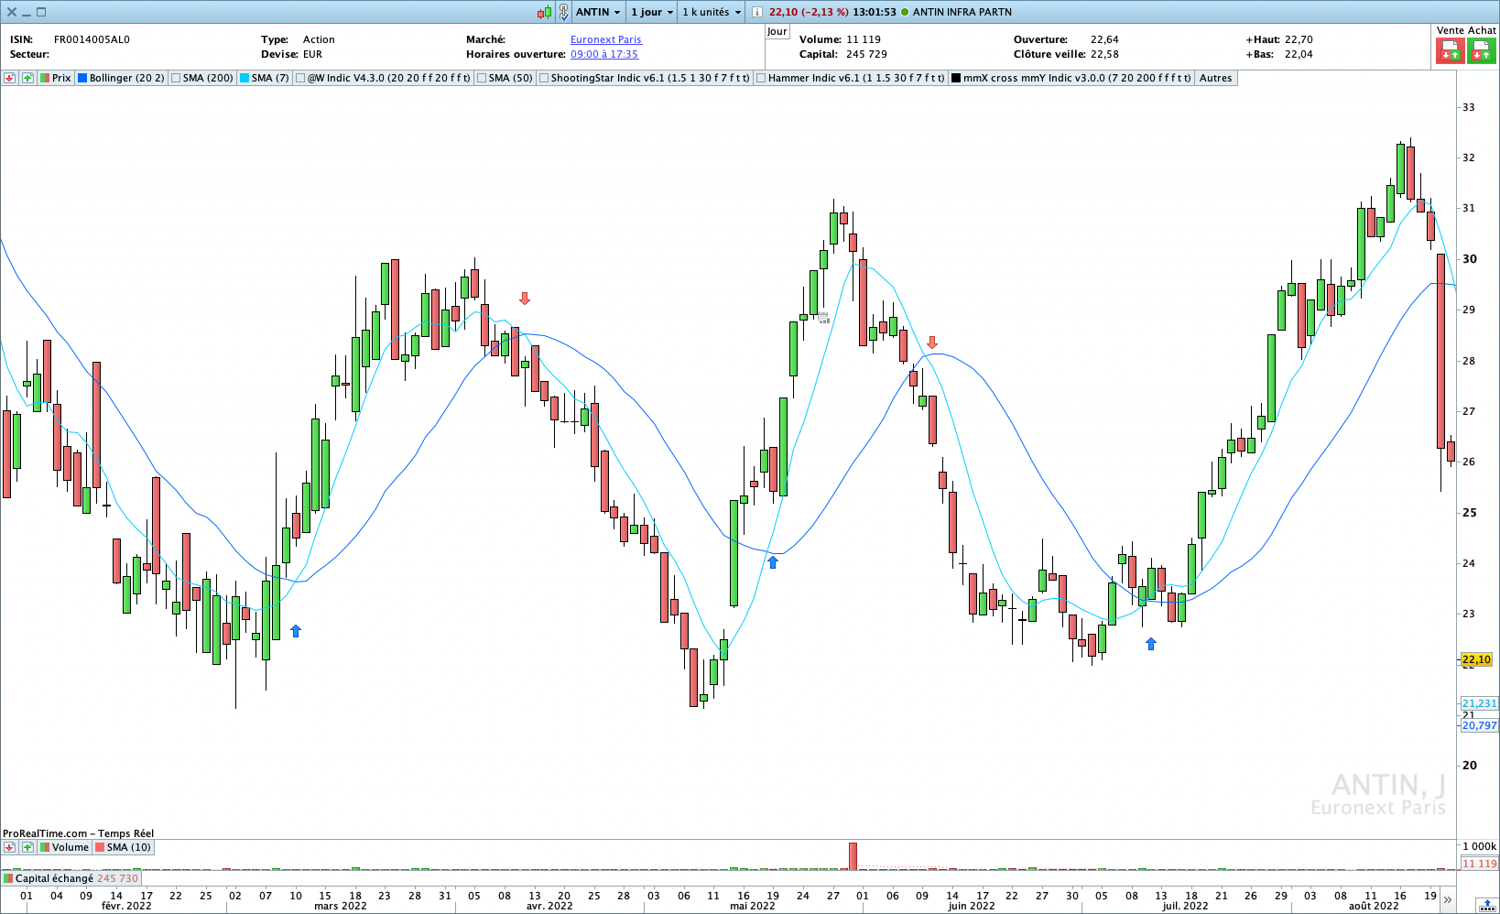The image size is (1500, 914).
Task: Click the small order marker near 27 mai candle
Action: click(823, 318)
